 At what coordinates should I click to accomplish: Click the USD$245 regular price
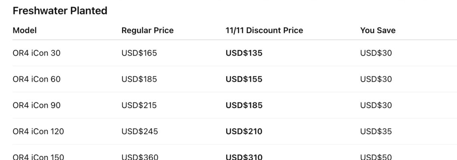pyautogui.click(x=140, y=131)
